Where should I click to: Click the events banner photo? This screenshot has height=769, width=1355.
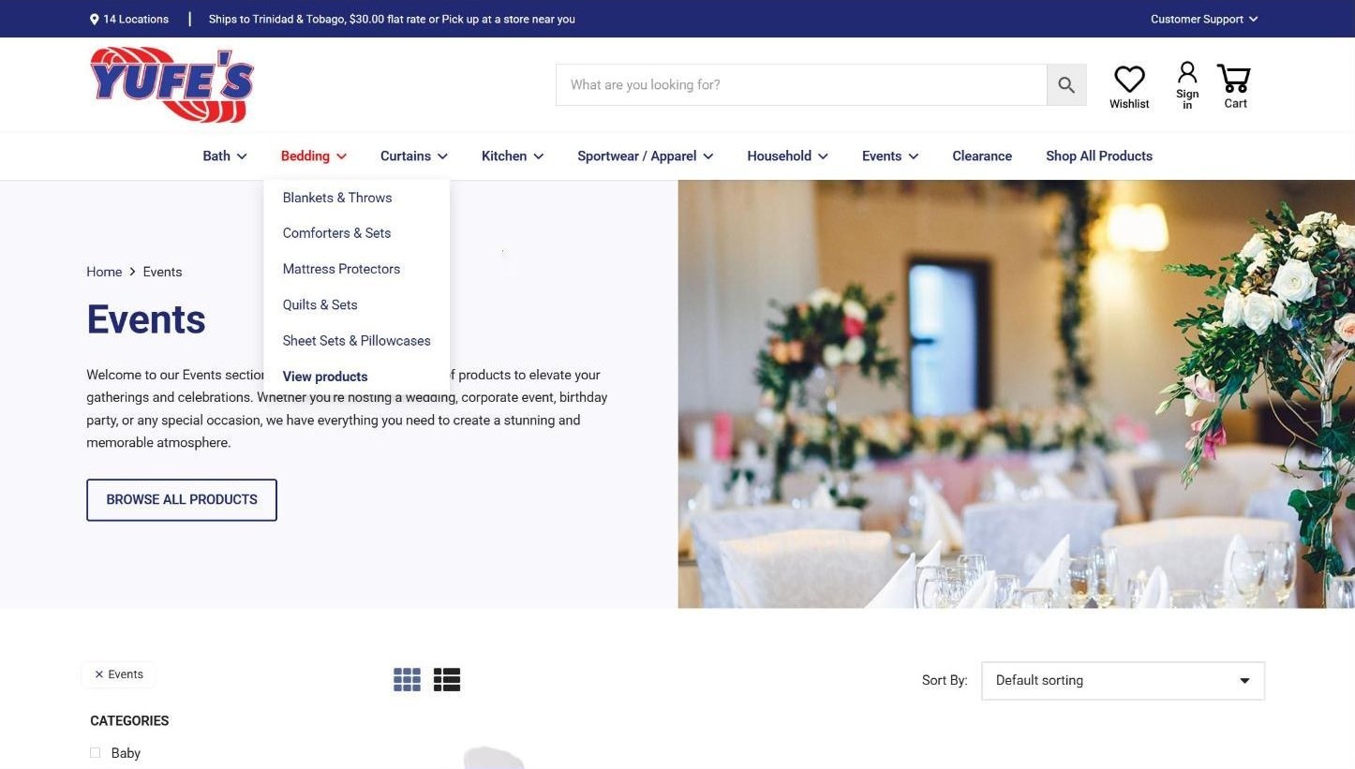pos(1016,394)
